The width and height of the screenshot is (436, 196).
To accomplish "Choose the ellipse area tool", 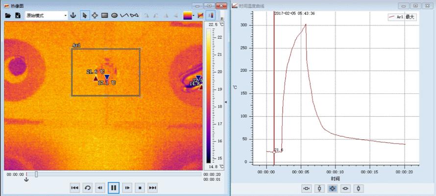I will (114, 16).
